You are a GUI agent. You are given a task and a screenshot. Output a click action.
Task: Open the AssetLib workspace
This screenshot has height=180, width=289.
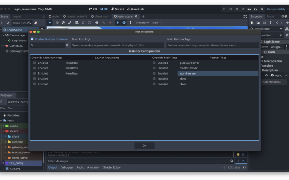coord(135,9)
